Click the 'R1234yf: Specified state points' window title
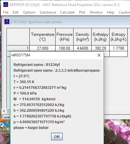 (36, 22)
